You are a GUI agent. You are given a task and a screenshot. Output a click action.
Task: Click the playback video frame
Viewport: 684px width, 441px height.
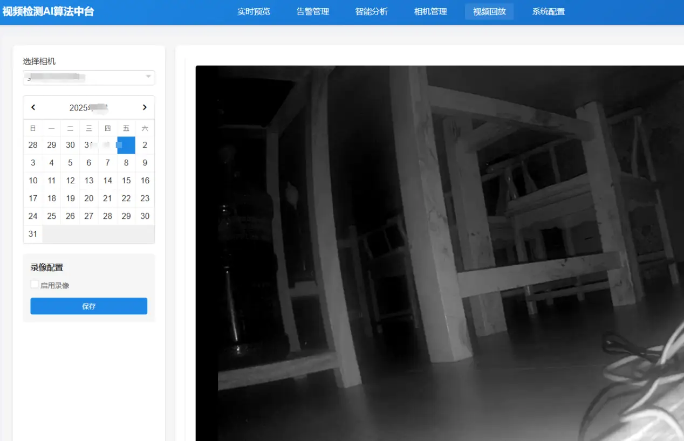[x=440, y=253]
